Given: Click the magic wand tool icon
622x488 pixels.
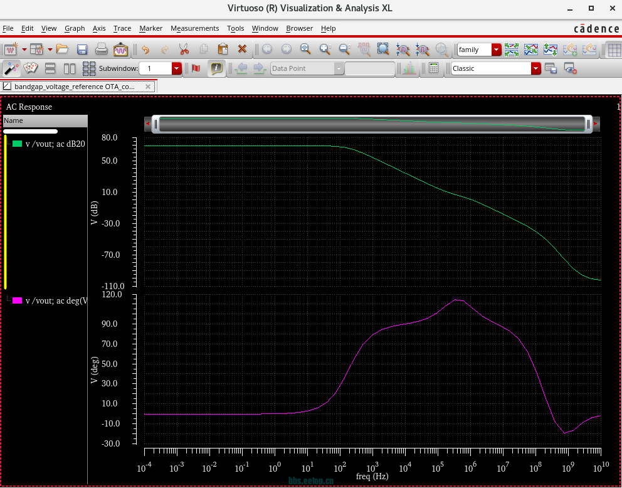Looking at the screenshot, I should coord(11,68).
